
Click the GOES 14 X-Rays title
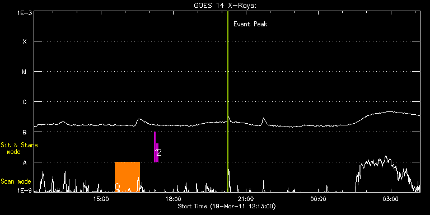pyautogui.click(x=225, y=6)
